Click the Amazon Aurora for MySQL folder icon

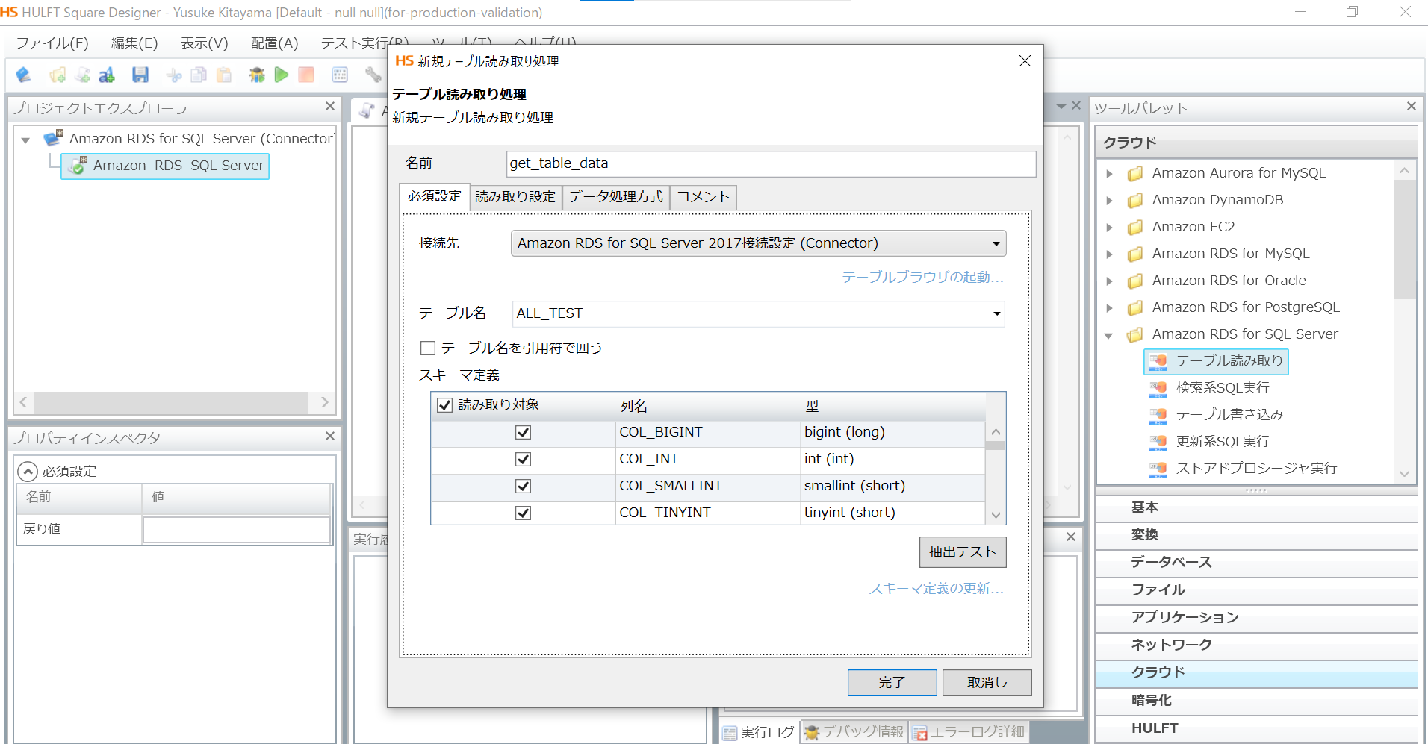pos(1135,173)
